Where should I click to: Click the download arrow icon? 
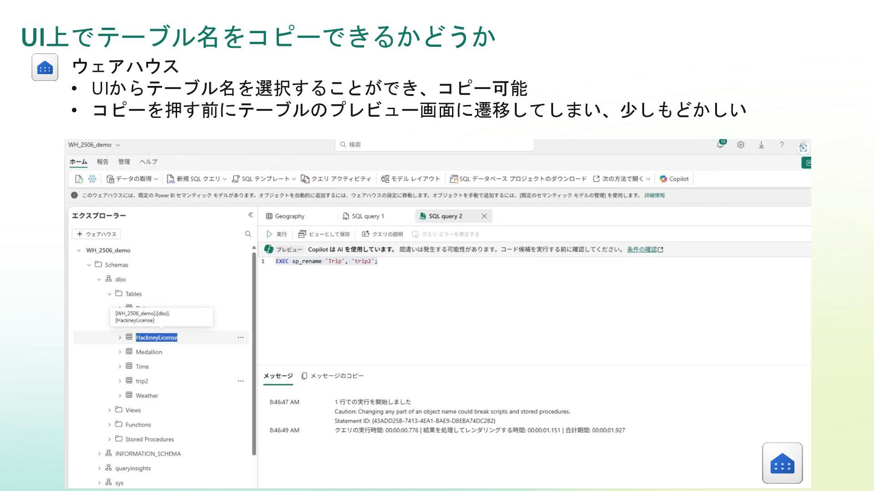[x=761, y=145]
